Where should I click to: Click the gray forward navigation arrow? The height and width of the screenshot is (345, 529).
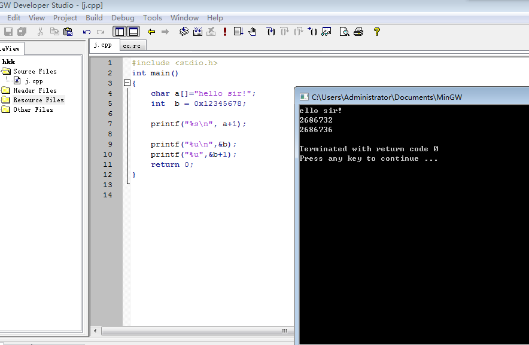click(165, 32)
